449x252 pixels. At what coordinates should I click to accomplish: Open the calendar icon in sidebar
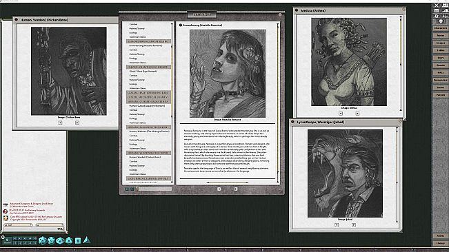click(437, 10)
